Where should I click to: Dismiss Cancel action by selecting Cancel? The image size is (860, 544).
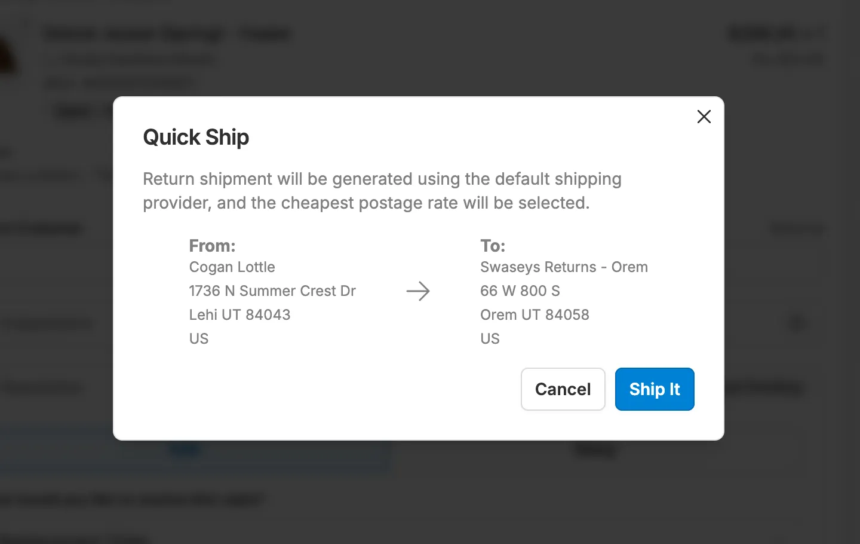click(x=563, y=389)
